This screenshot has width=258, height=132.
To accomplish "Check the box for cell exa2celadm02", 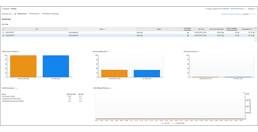I will click(3, 32).
